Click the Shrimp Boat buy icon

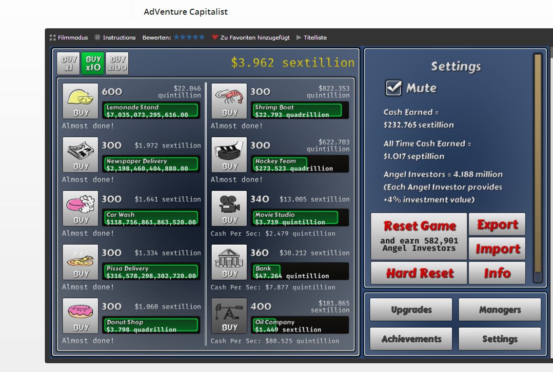(229, 101)
